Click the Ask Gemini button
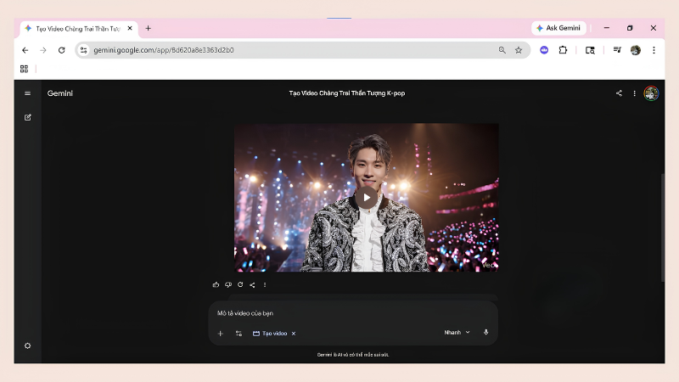The width and height of the screenshot is (679, 382). pos(558,28)
